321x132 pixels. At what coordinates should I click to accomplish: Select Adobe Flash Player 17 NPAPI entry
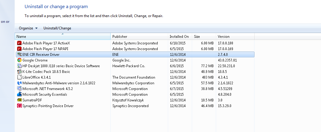click(x=45, y=49)
